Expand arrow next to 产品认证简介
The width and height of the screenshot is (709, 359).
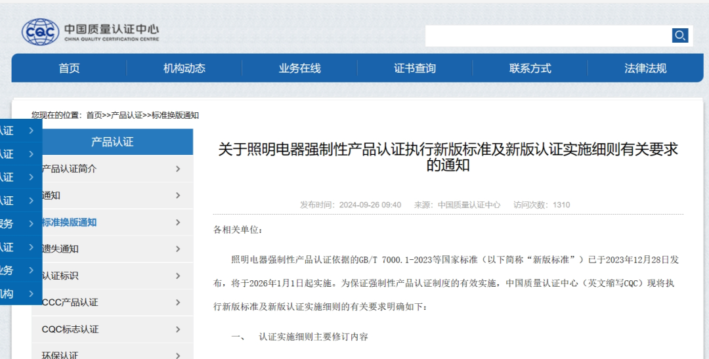point(178,169)
